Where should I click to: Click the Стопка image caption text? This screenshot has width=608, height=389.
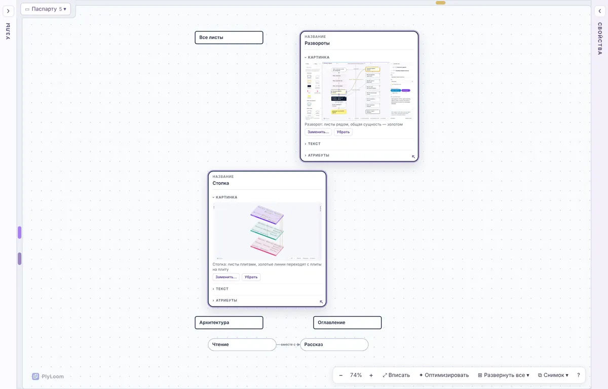point(267,267)
